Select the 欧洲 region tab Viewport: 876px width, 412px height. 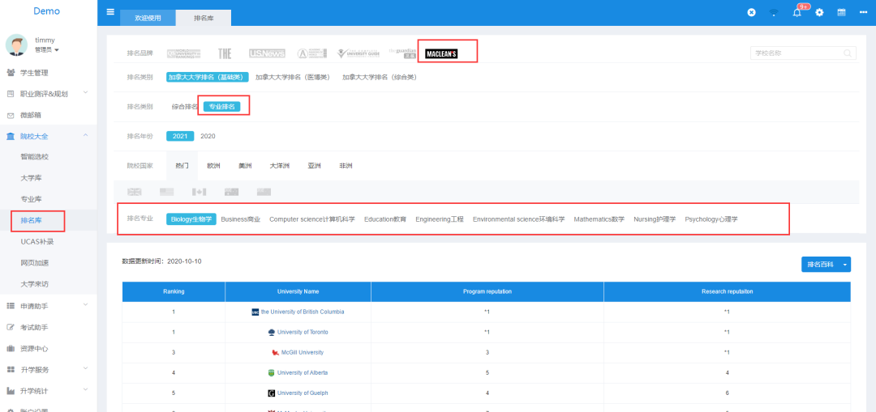(213, 166)
